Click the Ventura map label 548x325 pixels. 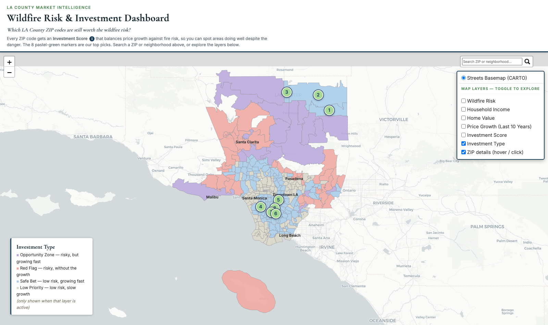[x=144, y=158]
